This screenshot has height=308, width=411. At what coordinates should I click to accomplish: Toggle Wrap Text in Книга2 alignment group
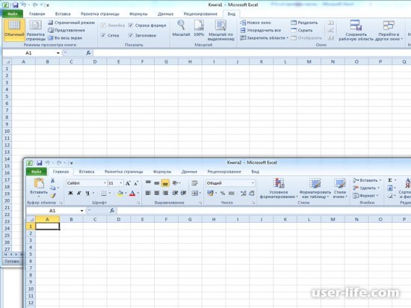coord(194,183)
